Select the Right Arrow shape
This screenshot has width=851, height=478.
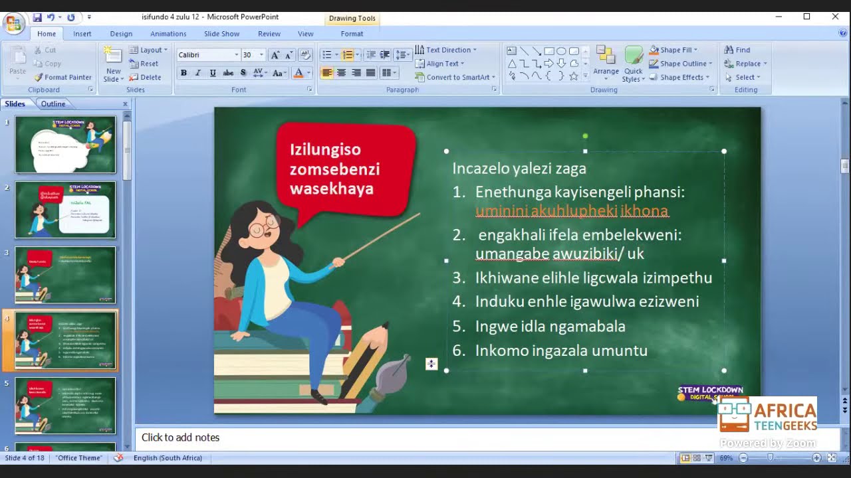(x=548, y=64)
